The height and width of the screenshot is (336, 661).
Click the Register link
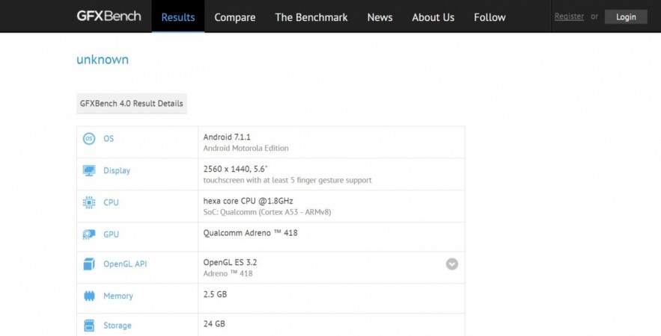[x=569, y=16]
